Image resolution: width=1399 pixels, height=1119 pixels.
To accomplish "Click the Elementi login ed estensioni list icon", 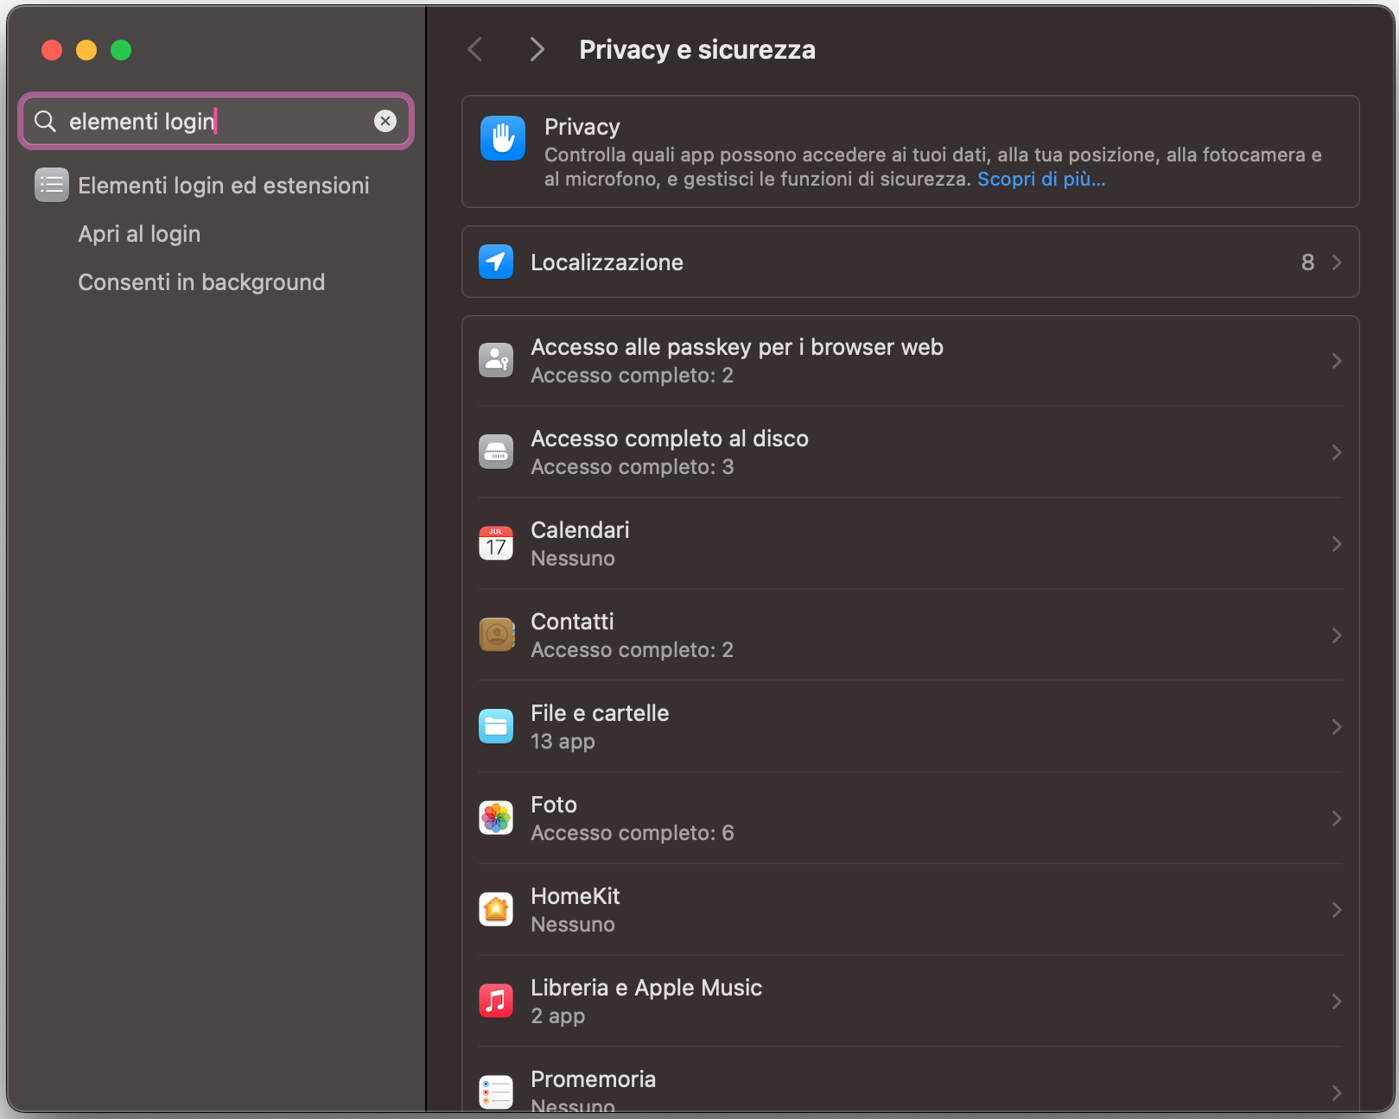I will (52, 185).
